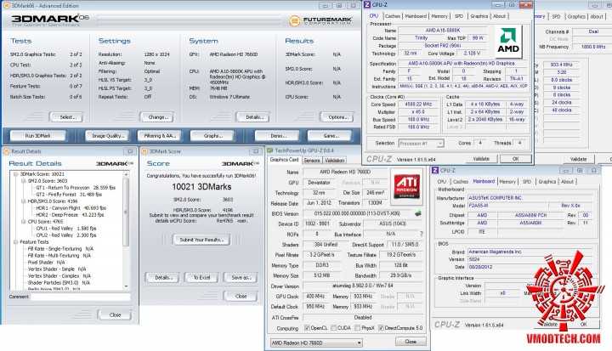
Task: Click the Run 3DMark button
Action: tap(38, 136)
